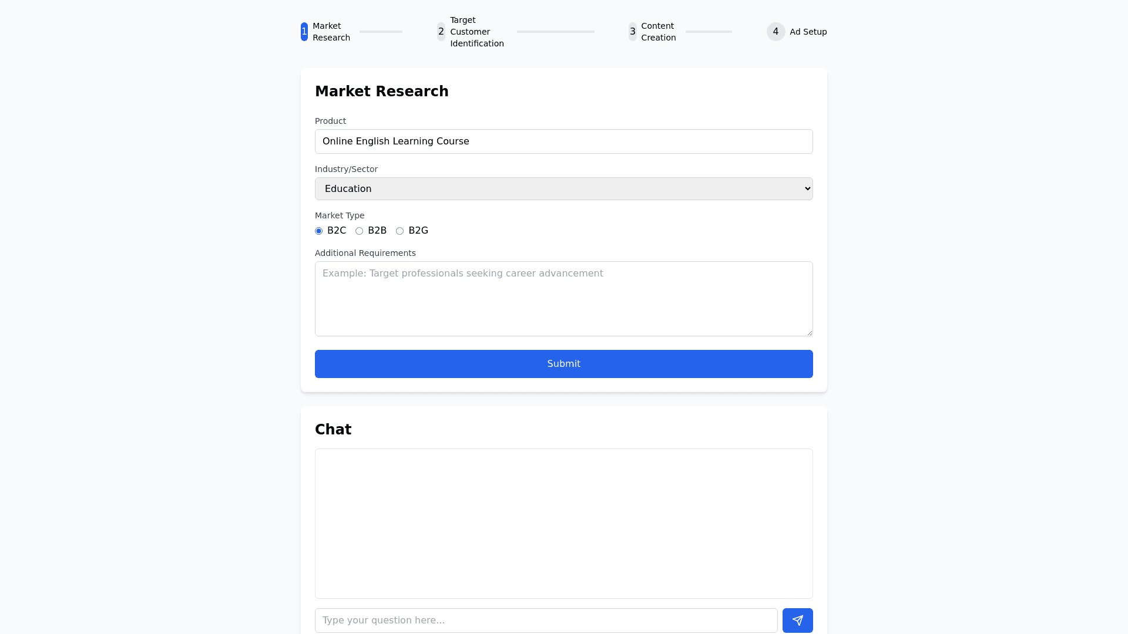Click the chat question input box
Viewport: 1128px width, 634px height.
point(546,620)
